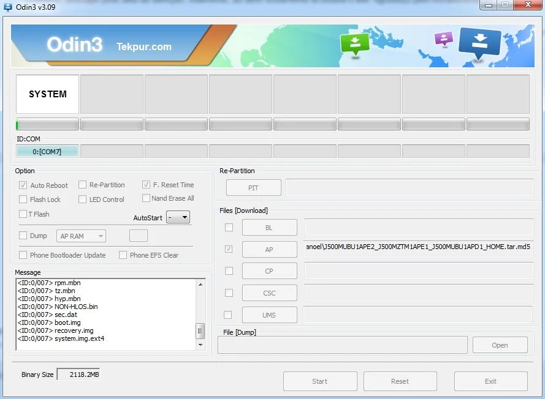Click the CSC file path field
545x399 pixels.
pyautogui.click(x=419, y=293)
